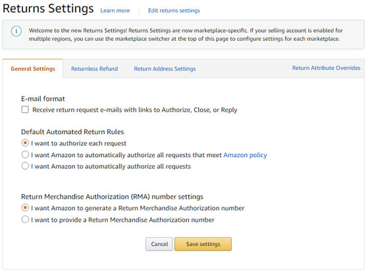Image resolution: width=366 pixels, height=271 pixels.
Task: Open the Amazon policy link
Action: coord(245,155)
